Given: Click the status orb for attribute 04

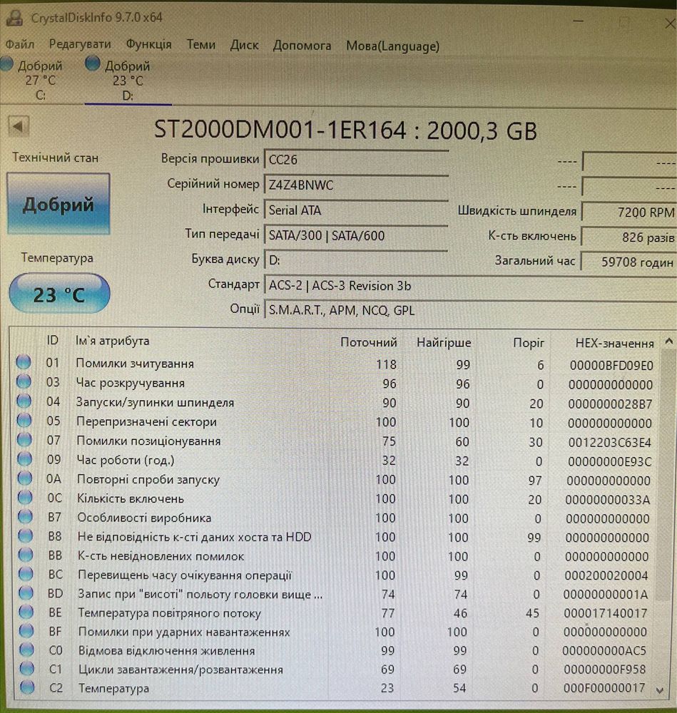Looking at the screenshot, I should [24, 401].
